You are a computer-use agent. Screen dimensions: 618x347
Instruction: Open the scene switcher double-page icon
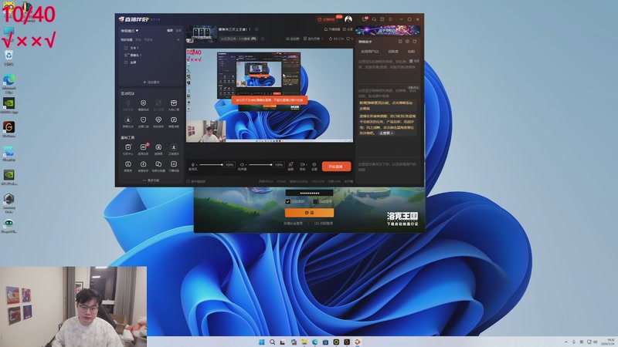[x=158, y=166]
